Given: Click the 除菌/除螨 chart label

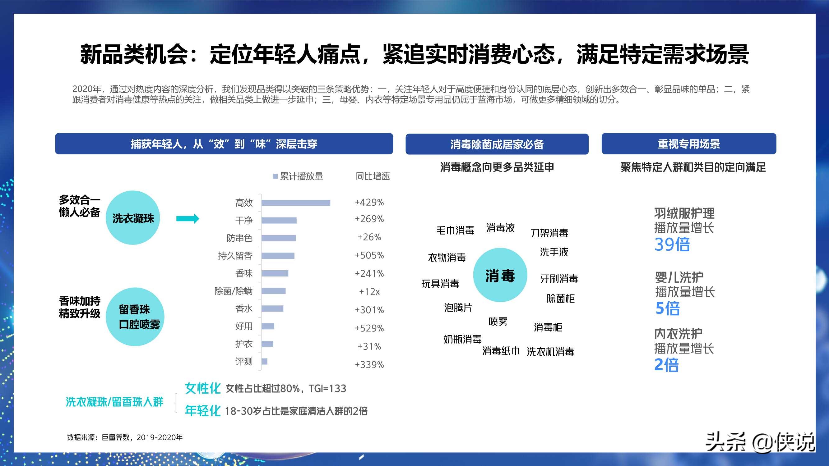Looking at the screenshot, I should tap(234, 291).
